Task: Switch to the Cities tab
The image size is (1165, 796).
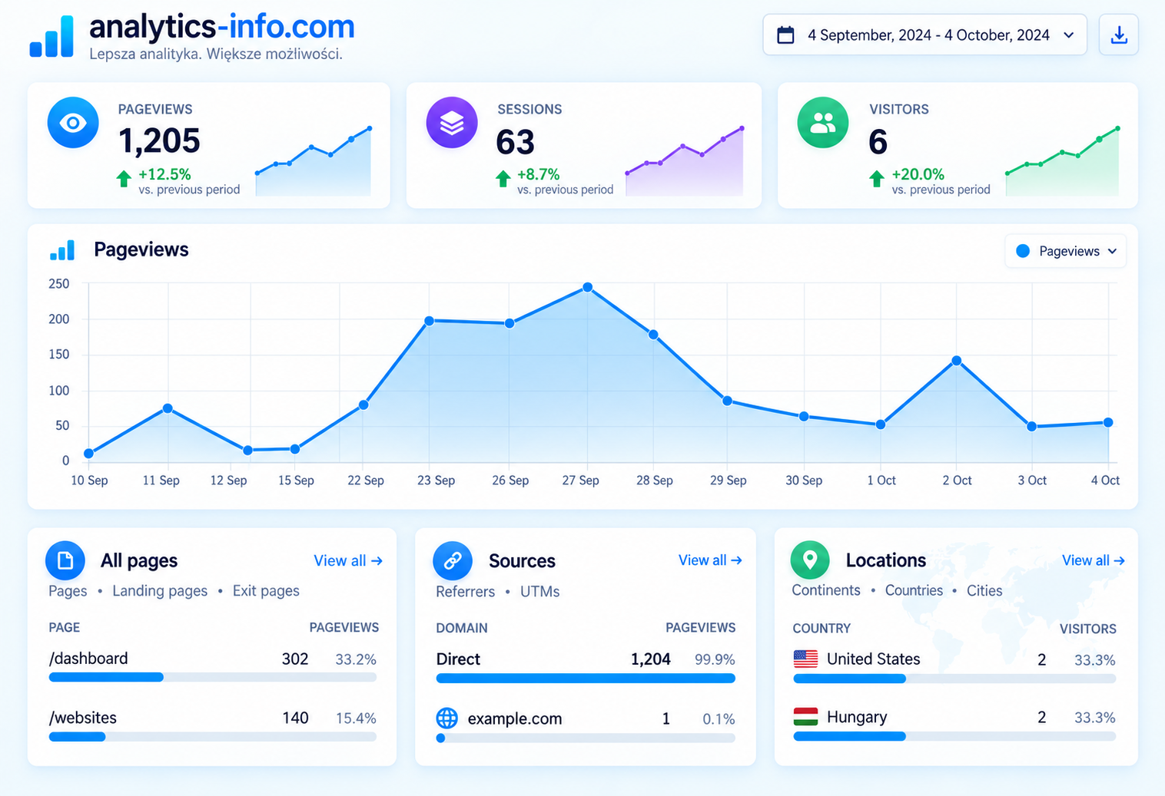Action: (984, 590)
